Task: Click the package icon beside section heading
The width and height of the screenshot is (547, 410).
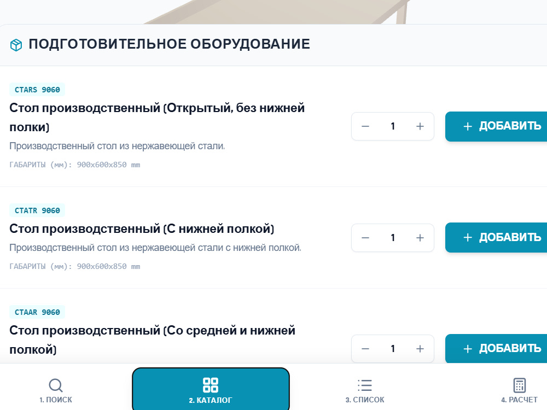Action: click(16, 45)
